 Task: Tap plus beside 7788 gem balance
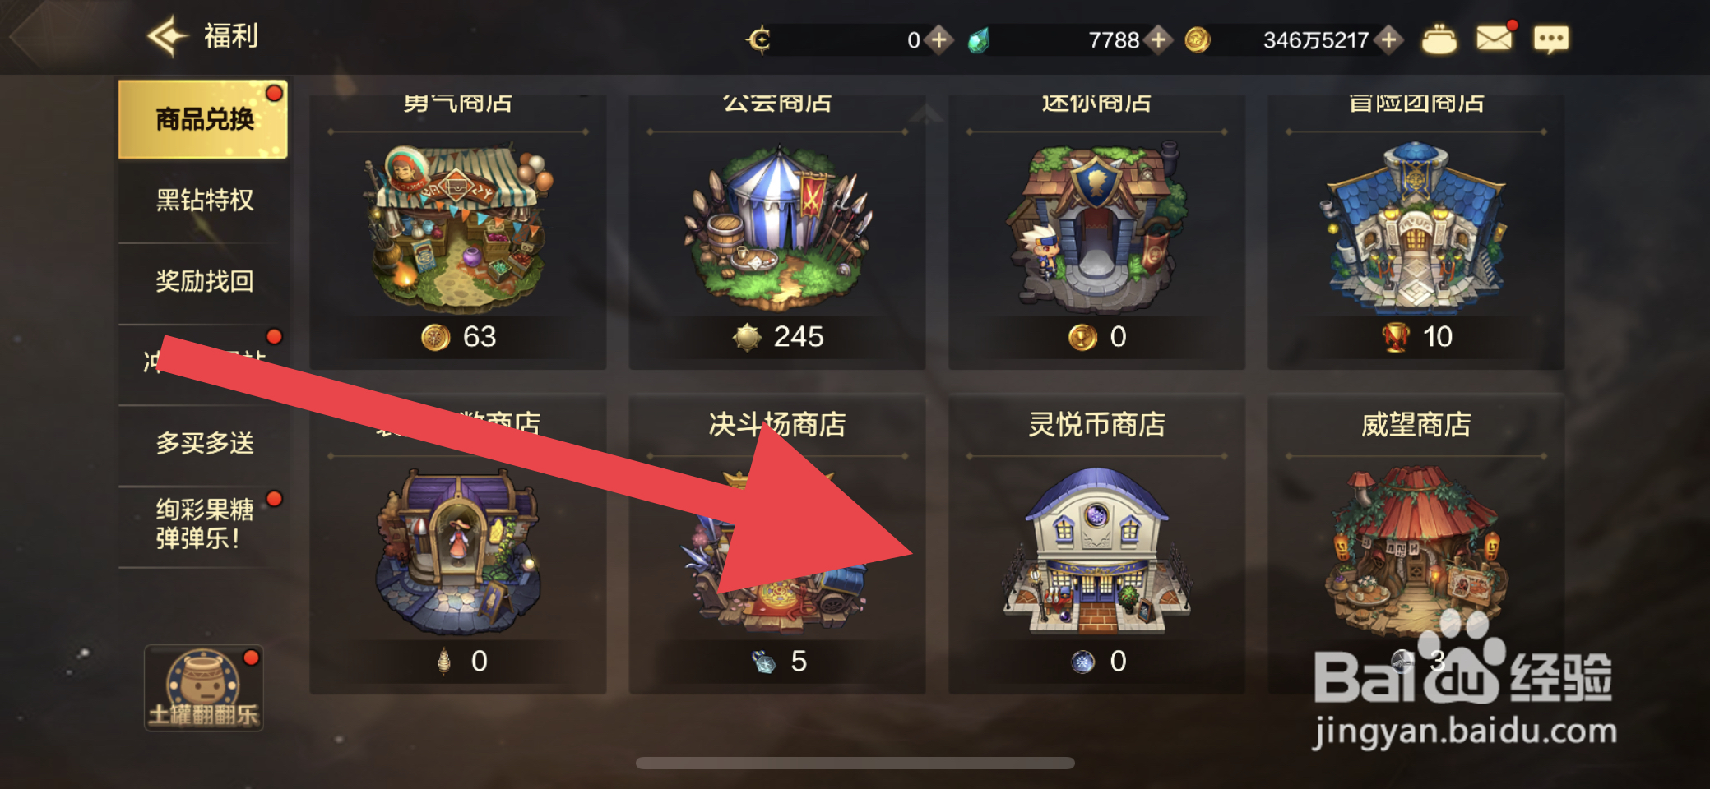[1158, 39]
